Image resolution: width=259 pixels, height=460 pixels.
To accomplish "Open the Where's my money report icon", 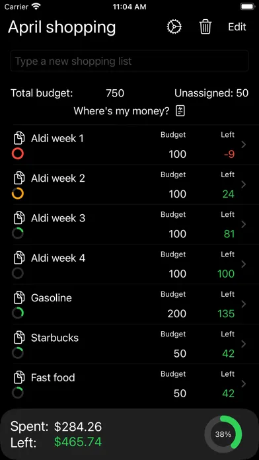I will coord(180,111).
